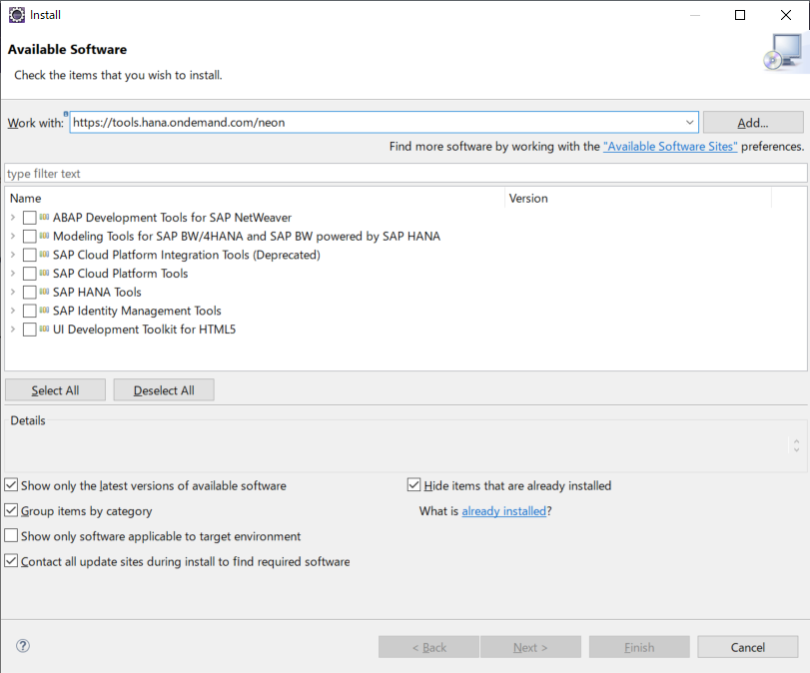810x673 pixels.
Task: Check ABAP Development Tools for SAP NetWeaver
Action: [29, 218]
